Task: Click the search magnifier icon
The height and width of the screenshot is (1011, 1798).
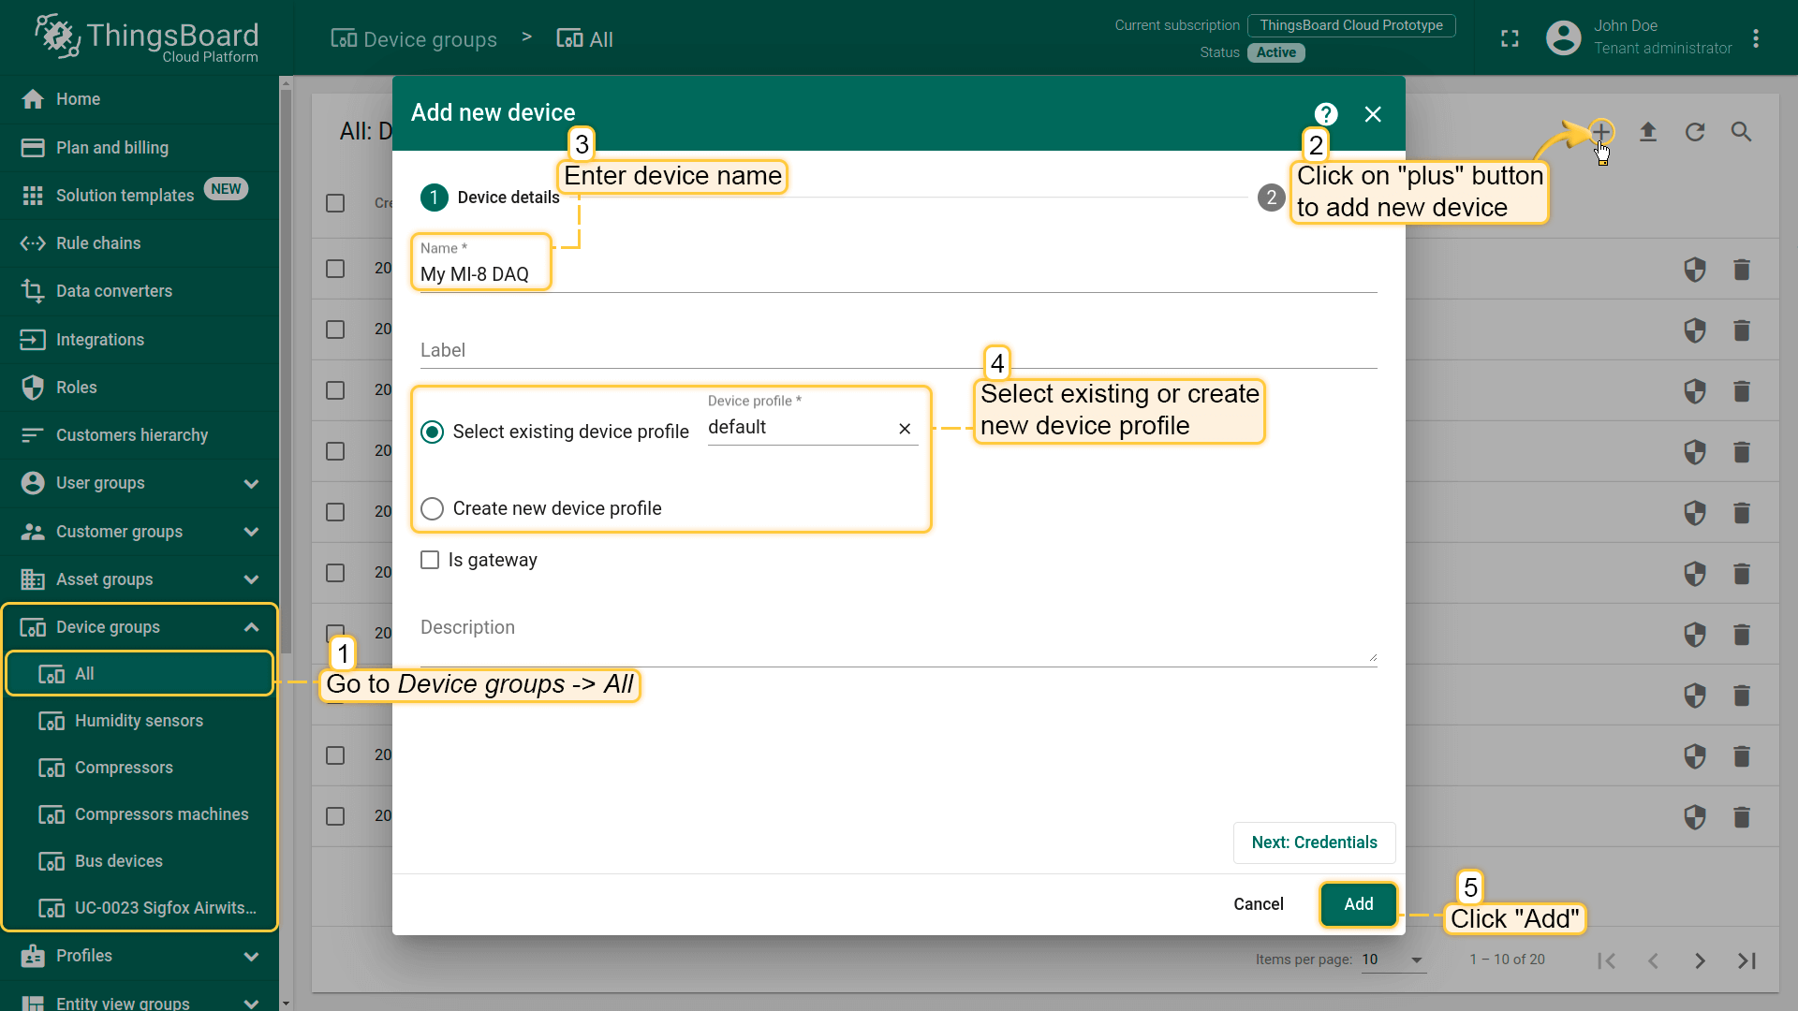Action: coord(1741,132)
